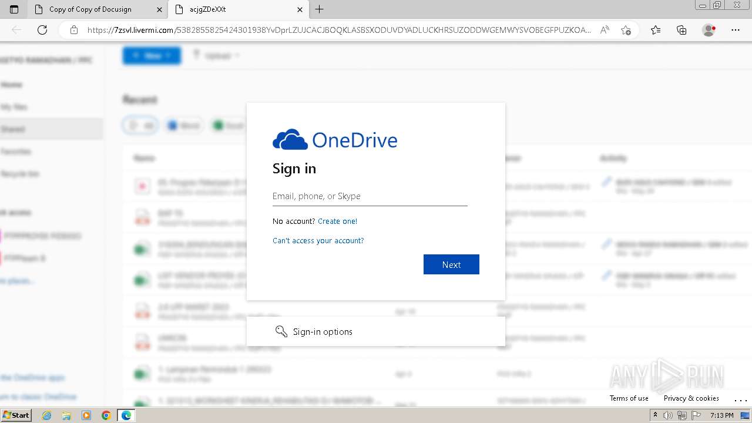
Task: Open File Explorer from taskbar
Action: (x=66, y=415)
